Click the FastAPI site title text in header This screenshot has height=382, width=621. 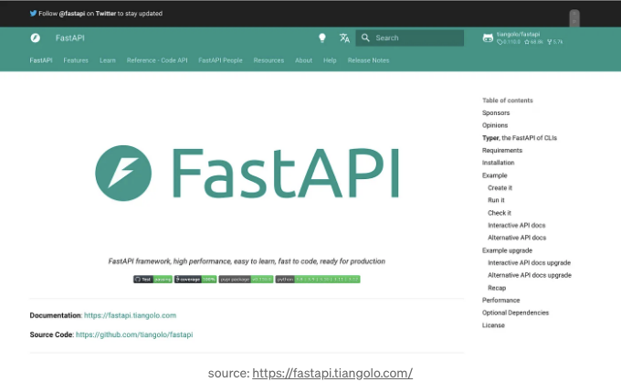coord(69,38)
